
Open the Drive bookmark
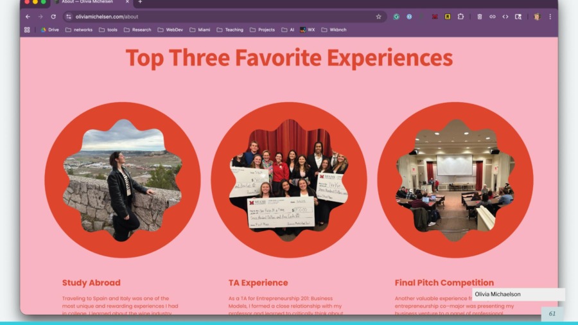(x=49, y=30)
